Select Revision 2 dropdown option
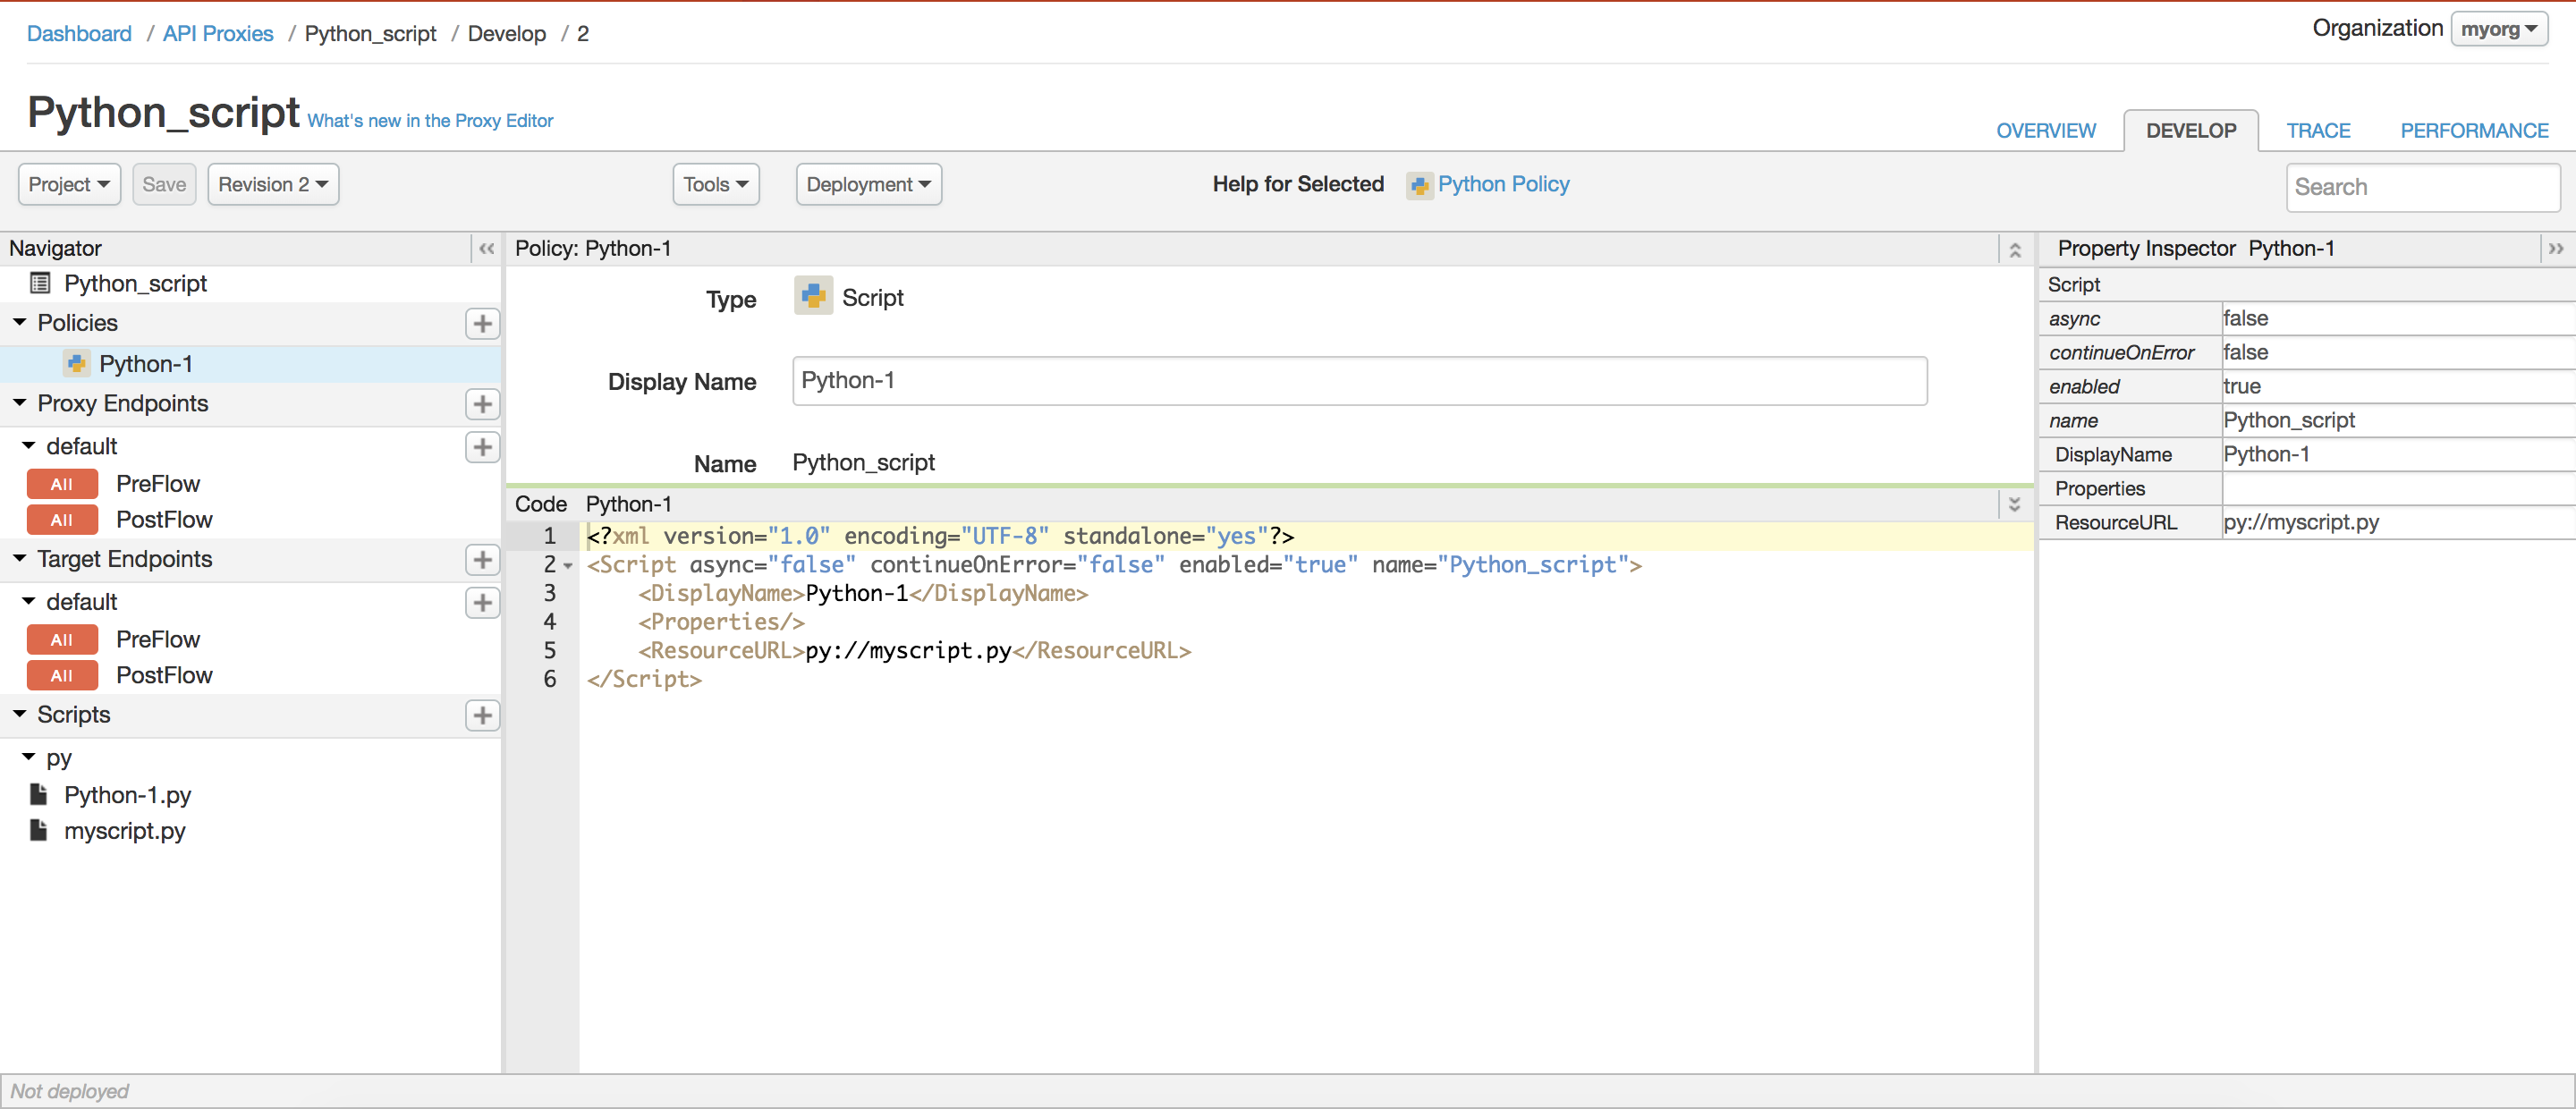This screenshot has height=1109, width=2576. pyautogui.click(x=271, y=184)
